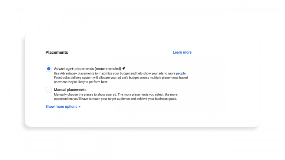Click the Placements section heading

57,52
